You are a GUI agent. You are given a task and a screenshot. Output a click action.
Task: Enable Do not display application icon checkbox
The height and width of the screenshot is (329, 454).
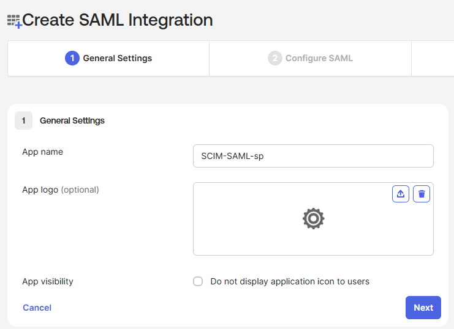click(x=198, y=281)
